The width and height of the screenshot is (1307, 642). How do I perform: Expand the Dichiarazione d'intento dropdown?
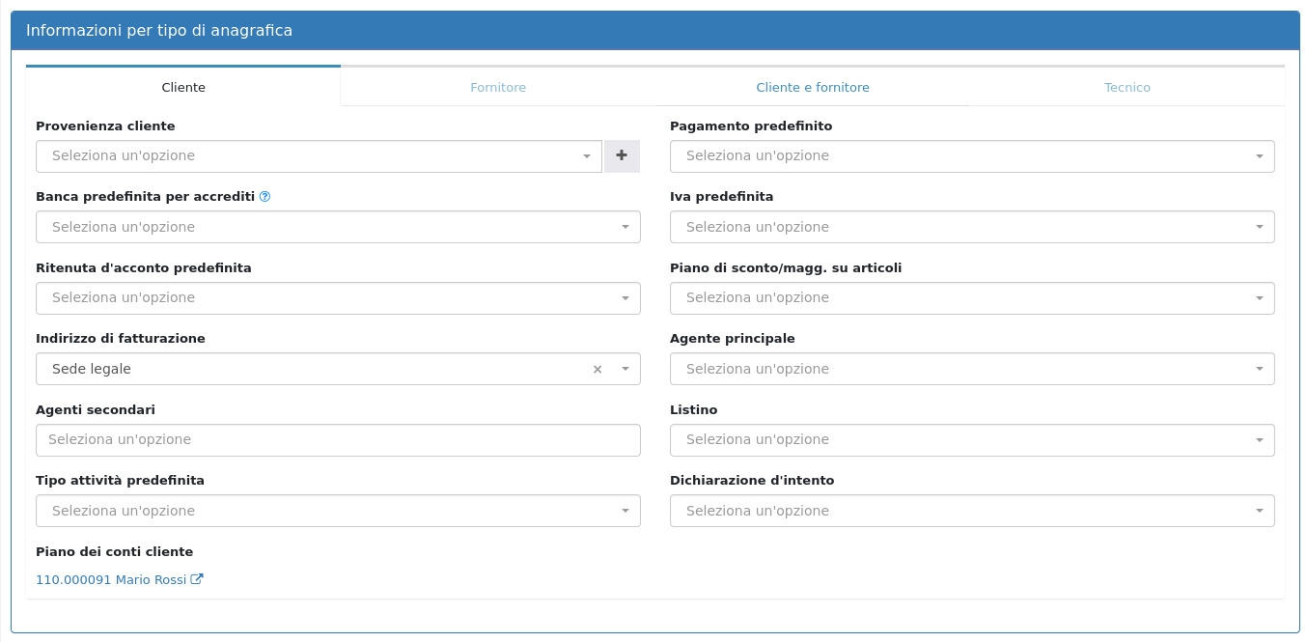click(x=971, y=512)
